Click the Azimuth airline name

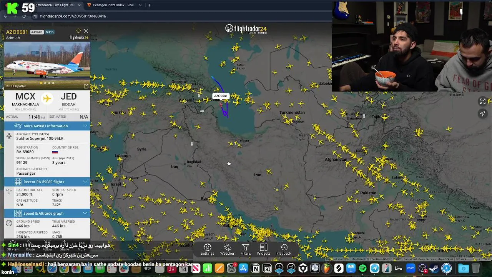coord(13,38)
